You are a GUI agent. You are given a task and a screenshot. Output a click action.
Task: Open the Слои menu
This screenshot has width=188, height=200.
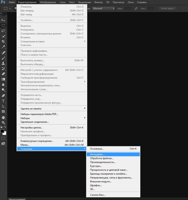pyautogui.click(x=62, y=2)
